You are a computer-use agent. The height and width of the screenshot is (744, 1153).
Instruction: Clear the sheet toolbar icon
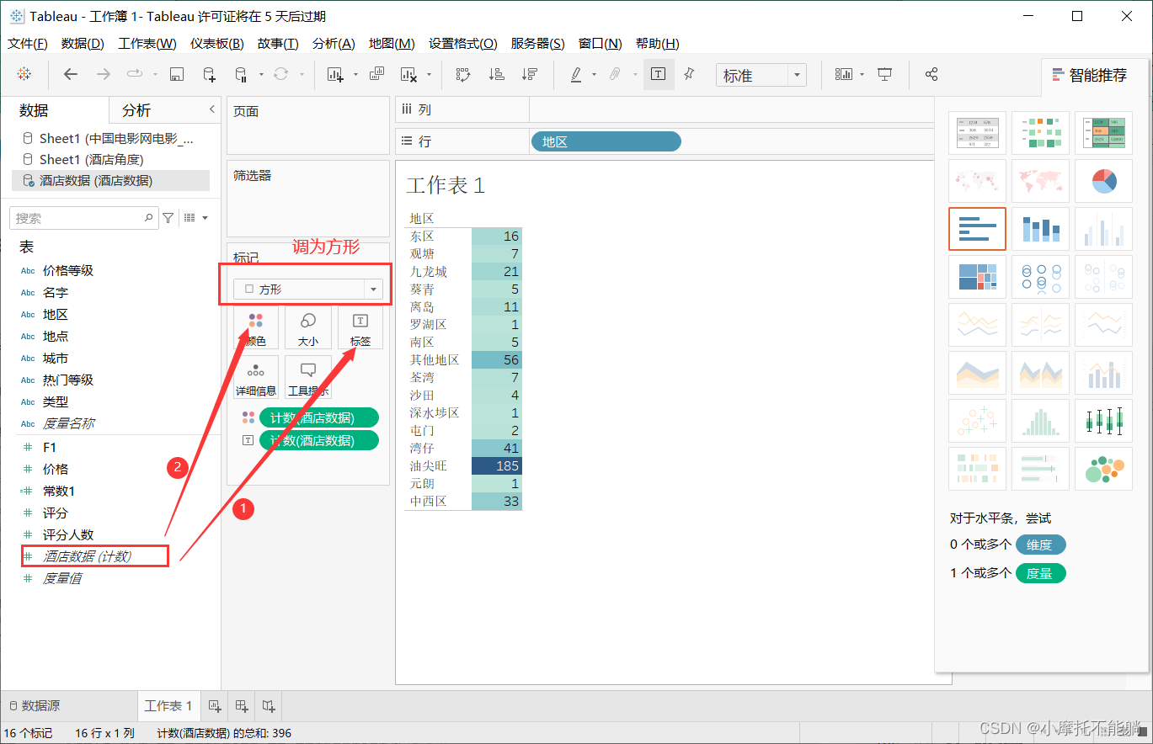[x=408, y=74]
